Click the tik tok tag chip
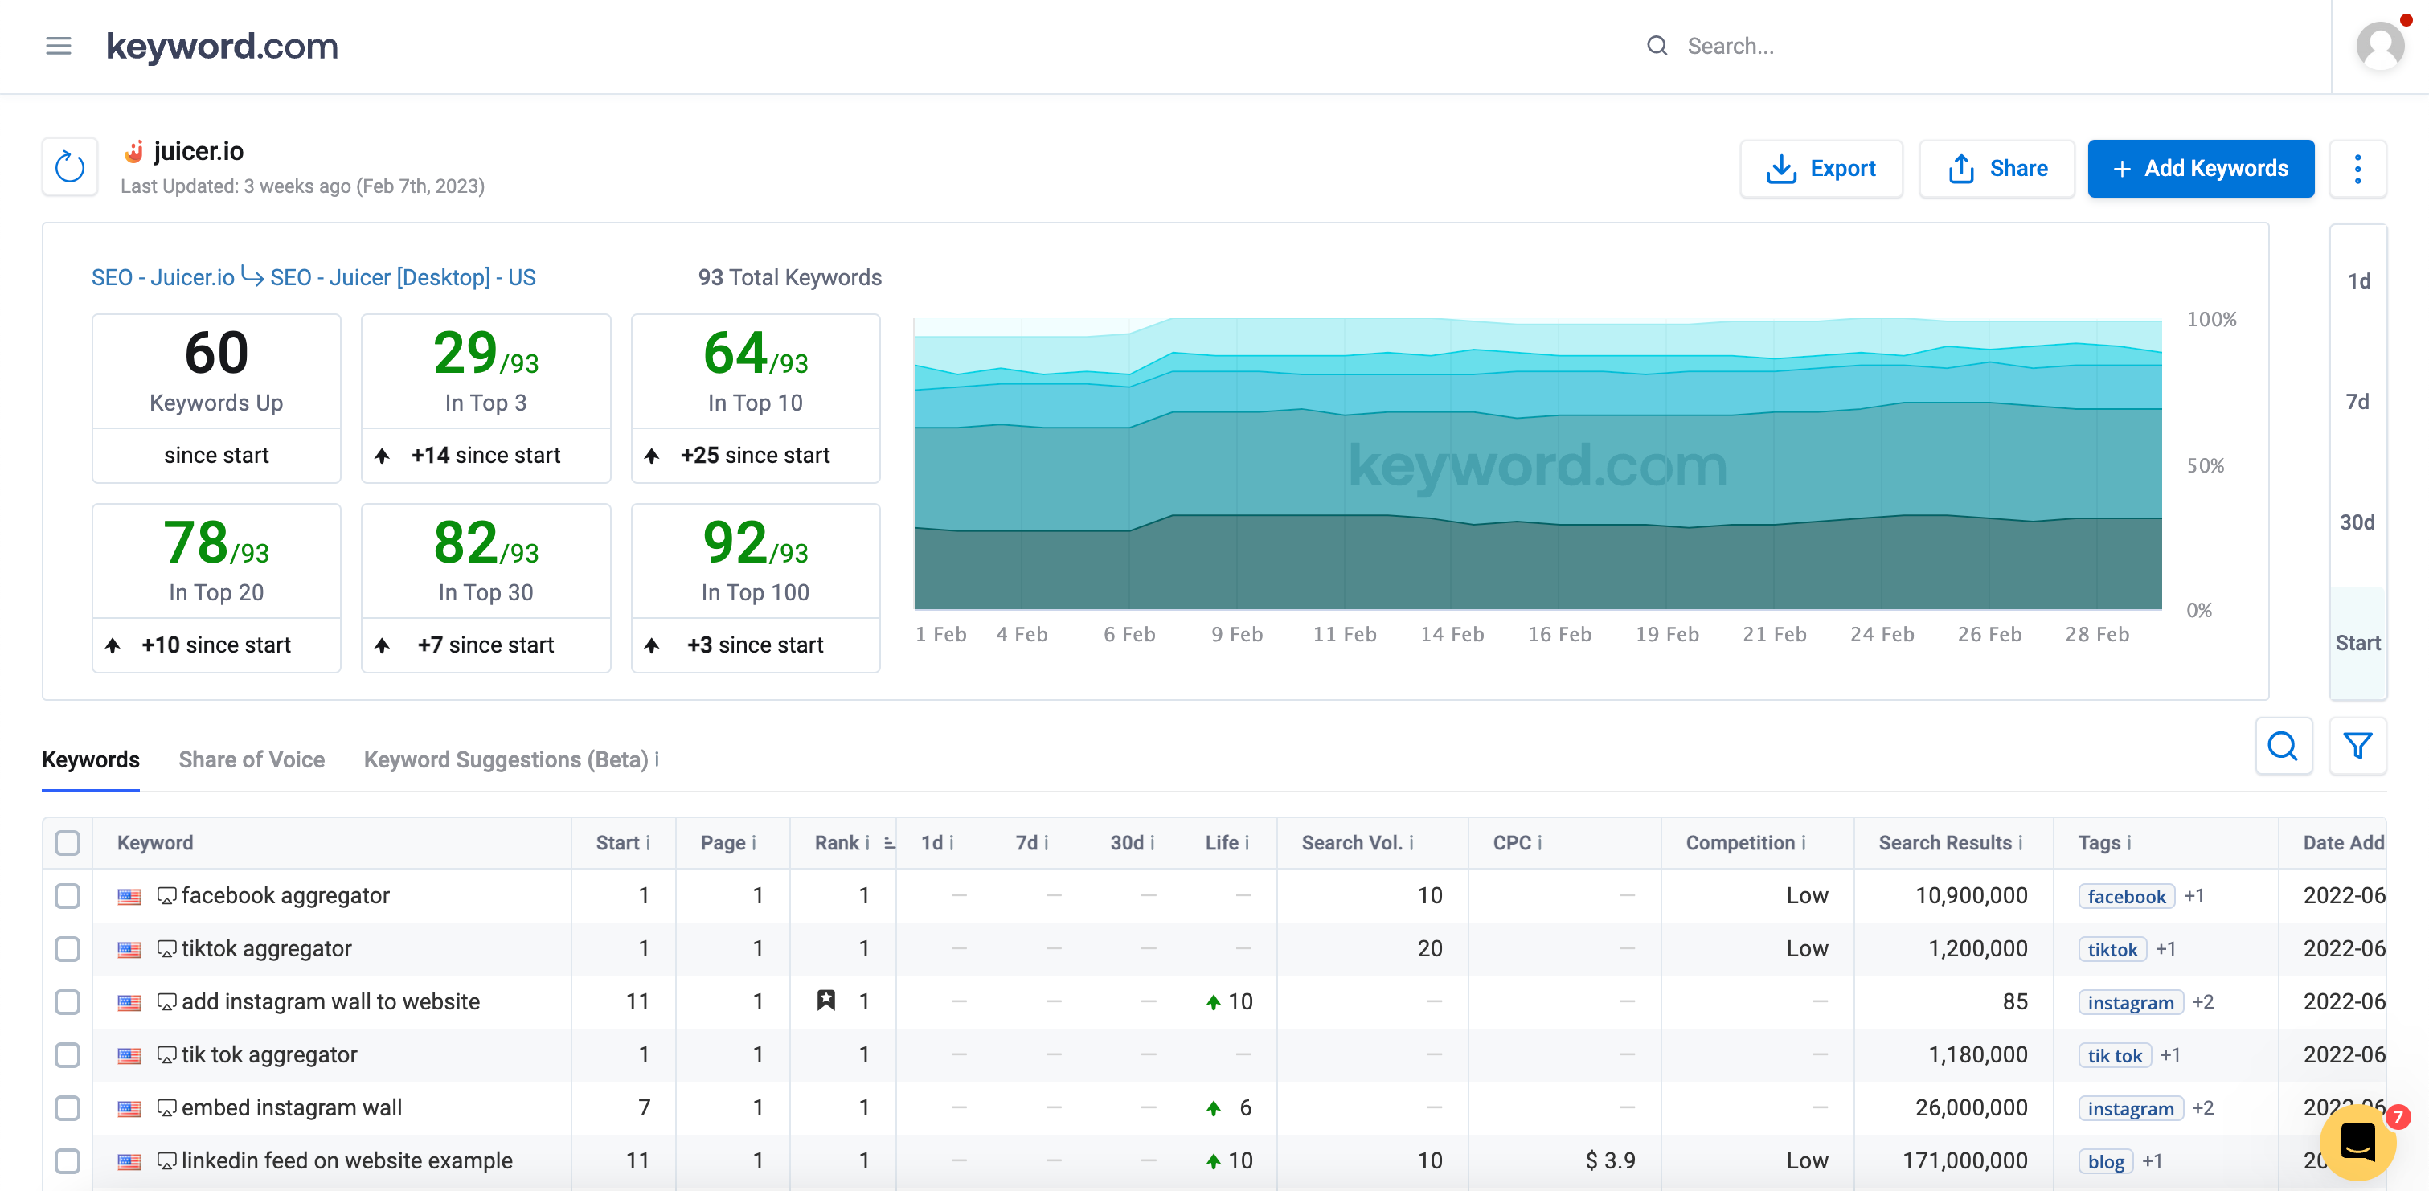This screenshot has height=1191, width=2429. [2115, 1054]
